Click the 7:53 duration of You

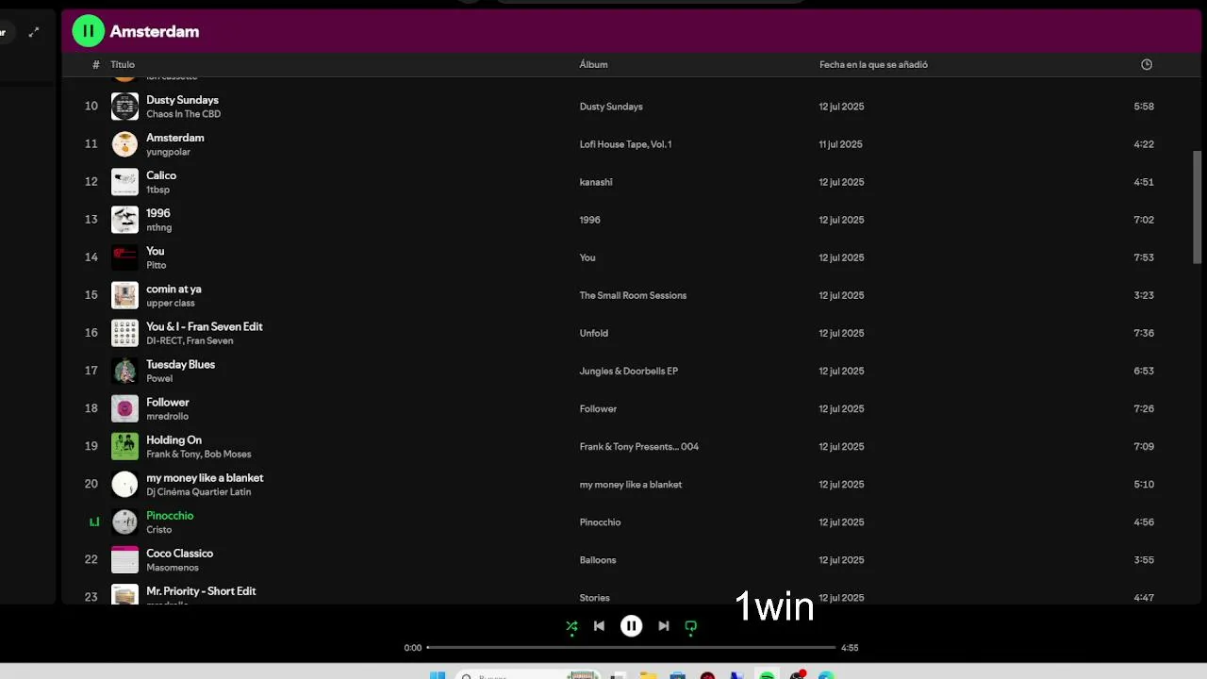point(1144,257)
